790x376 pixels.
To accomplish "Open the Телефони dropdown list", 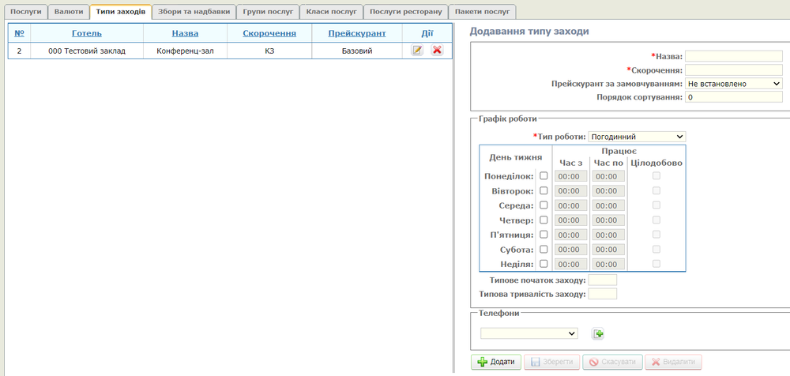I will [x=529, y=333].
